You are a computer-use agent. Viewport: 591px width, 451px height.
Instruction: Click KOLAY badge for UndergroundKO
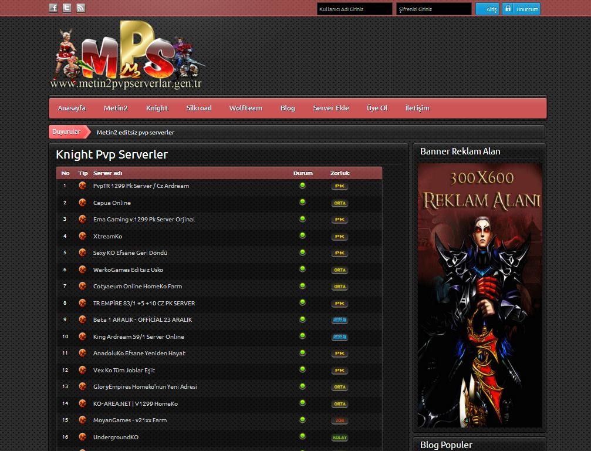tap(340, 438)
